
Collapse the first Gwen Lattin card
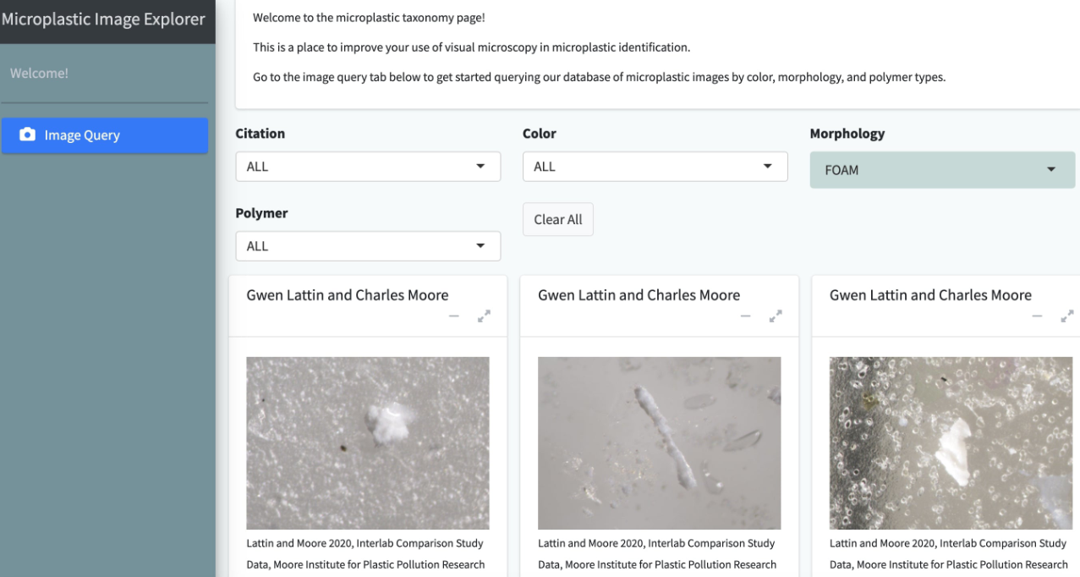[454, 316]
